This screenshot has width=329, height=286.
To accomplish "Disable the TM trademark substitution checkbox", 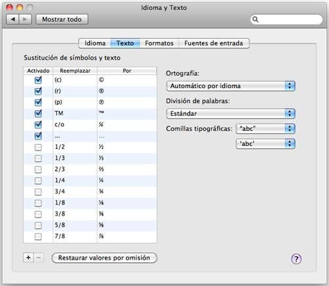I will tap(38, 113).
